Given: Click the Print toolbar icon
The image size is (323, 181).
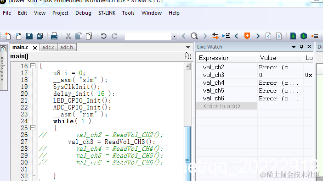Looking at the screenshot, I should click(54, 36).
